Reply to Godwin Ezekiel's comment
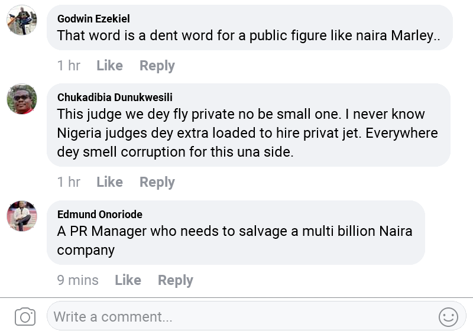The height and width of the screenshot is (334, 473). (x=157, y=66)
